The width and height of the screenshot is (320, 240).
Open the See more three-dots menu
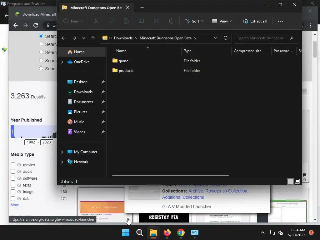pos(280,21)
